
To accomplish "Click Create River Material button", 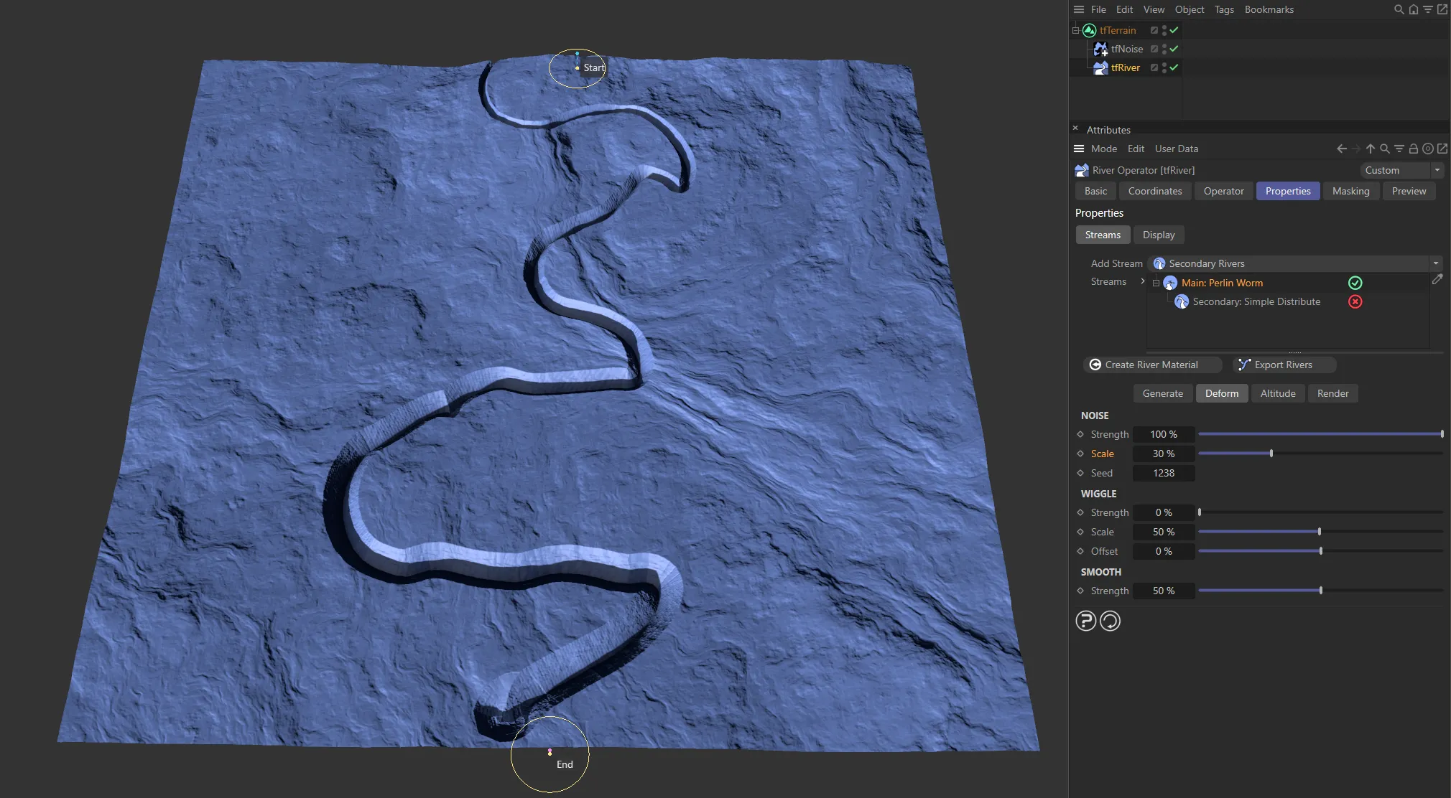I will tap(1151, 365).
